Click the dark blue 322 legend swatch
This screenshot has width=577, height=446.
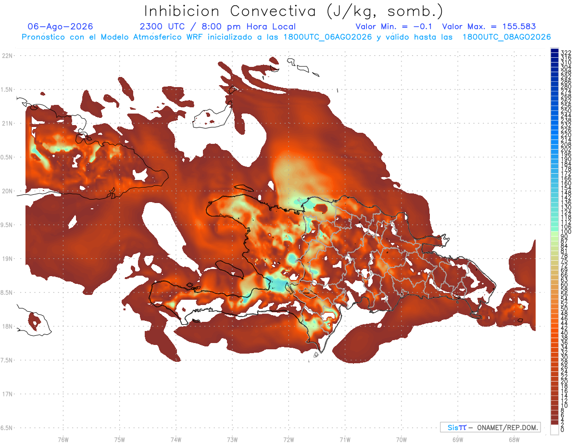pyautogui.click(x=554, y=51)
